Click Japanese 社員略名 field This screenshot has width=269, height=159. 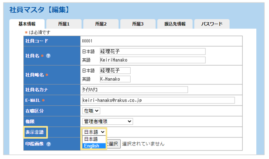tap(115, 71)
